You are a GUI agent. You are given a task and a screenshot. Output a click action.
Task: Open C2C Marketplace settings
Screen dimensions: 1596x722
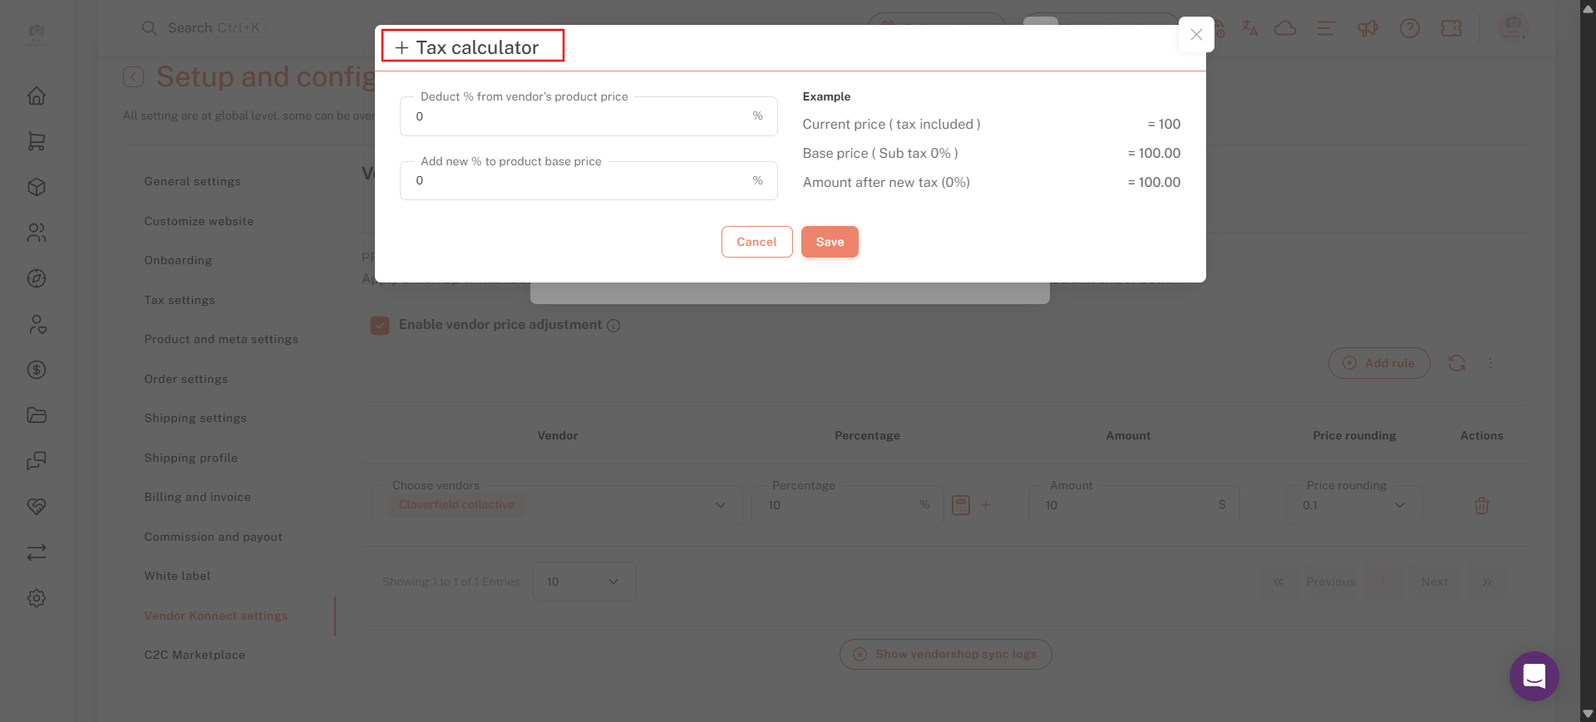pos(195,655)
